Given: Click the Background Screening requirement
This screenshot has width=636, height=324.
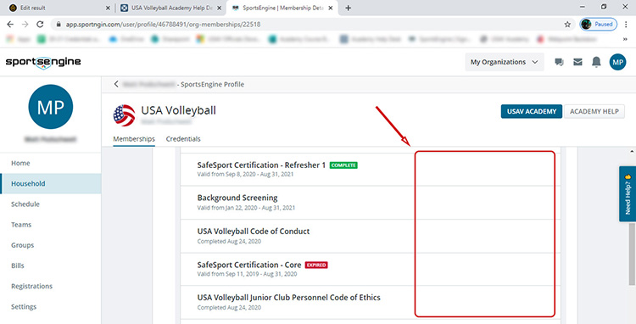Looking at the screenshot, I should pos(371,203).
